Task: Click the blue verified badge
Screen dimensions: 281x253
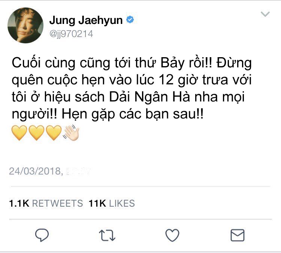Action: (130, 20)
